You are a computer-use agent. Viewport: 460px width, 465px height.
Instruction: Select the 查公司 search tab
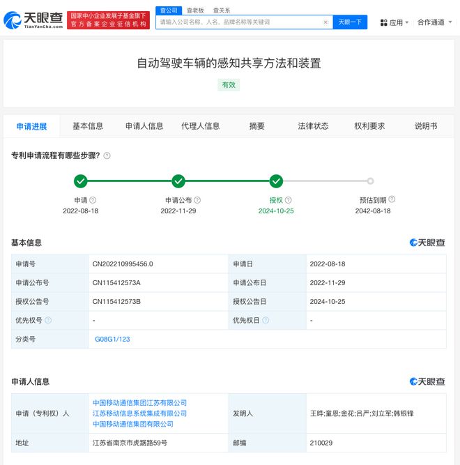pos(169,10)
